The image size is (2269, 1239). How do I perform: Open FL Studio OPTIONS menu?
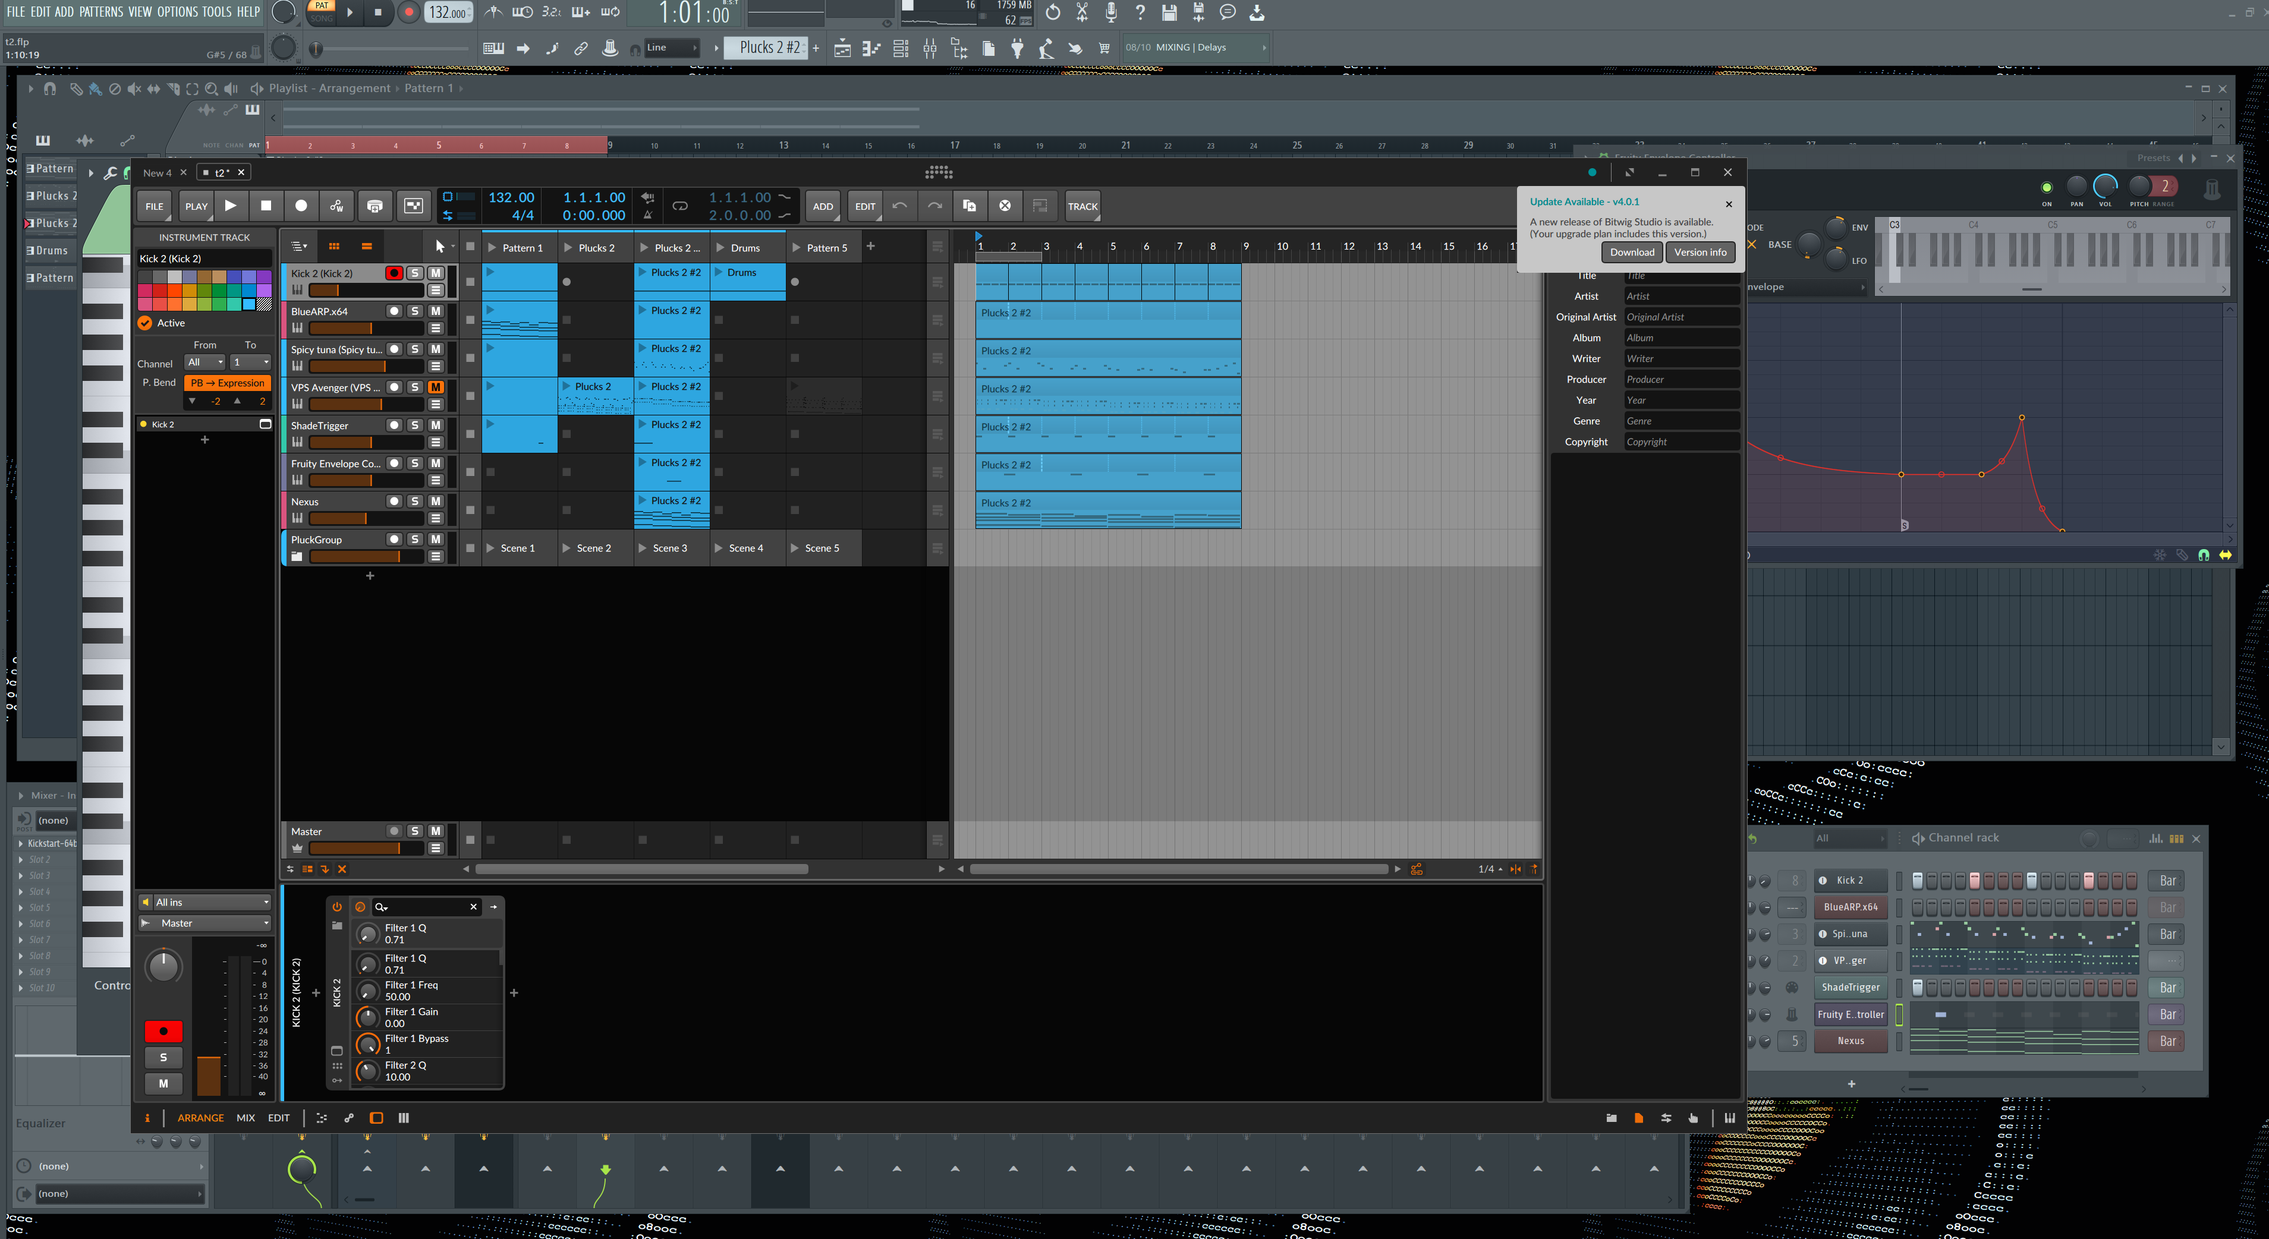[177, 11]
